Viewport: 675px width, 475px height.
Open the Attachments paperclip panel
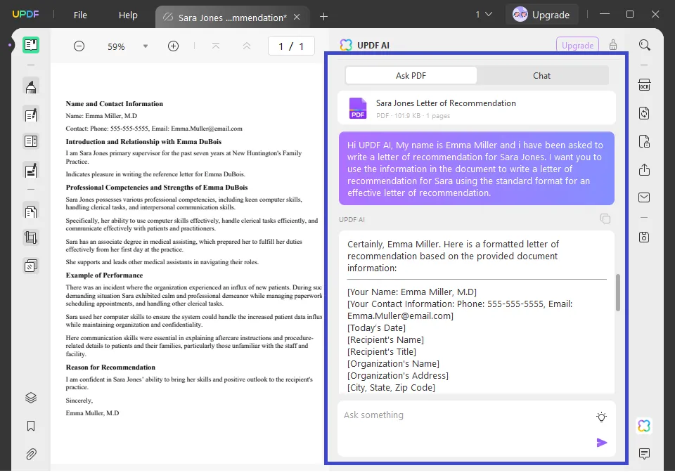tap(31, 454)
